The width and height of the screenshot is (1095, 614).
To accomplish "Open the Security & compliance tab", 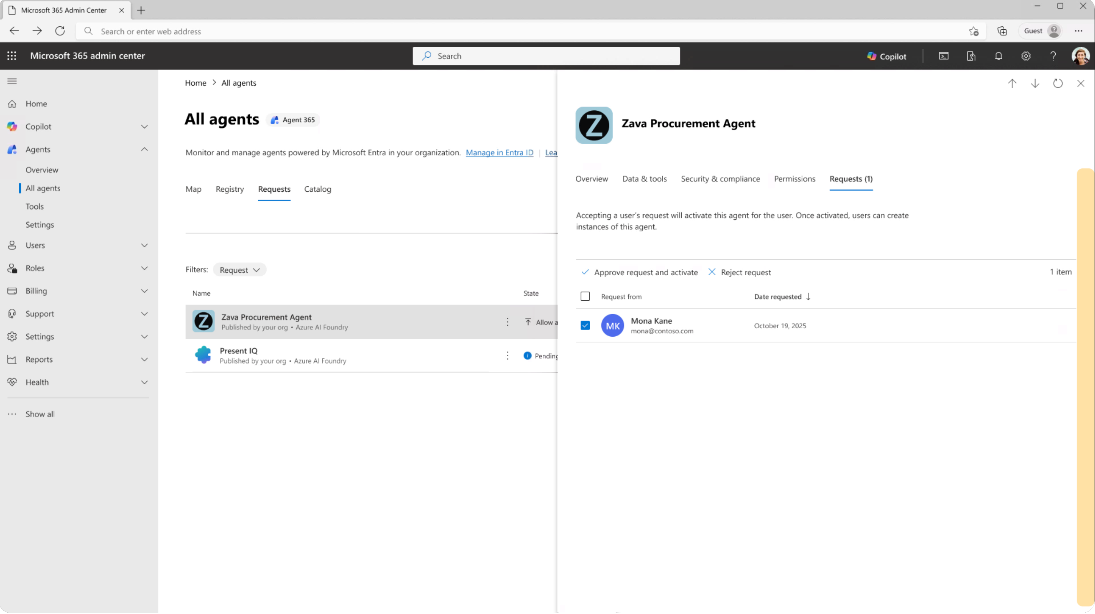I will tap(721, 179).
